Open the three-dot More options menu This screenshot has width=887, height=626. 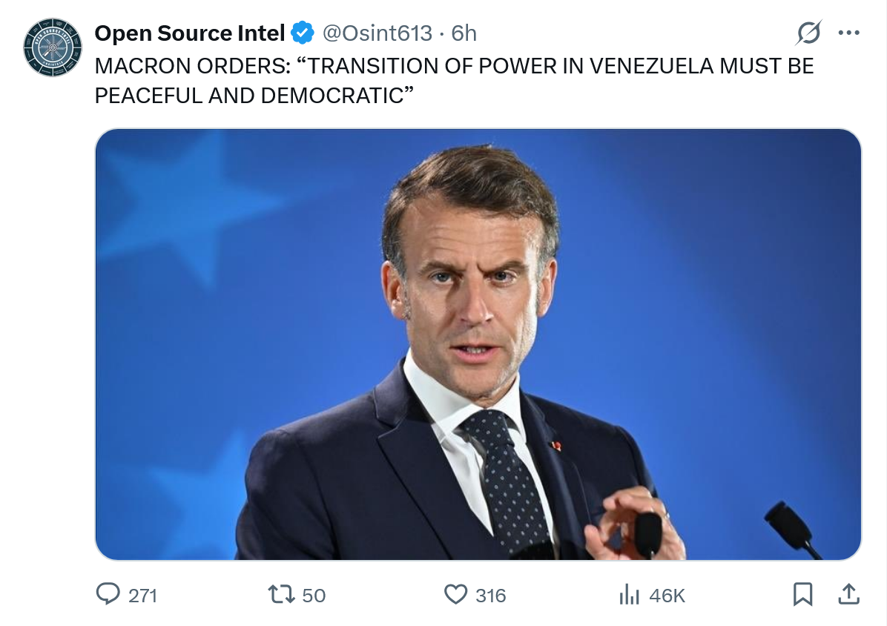coord(848,33)
